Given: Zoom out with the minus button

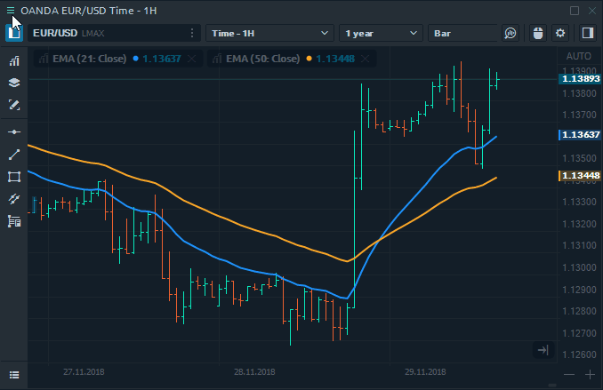Looking at the screenshot, I should 568,374.
